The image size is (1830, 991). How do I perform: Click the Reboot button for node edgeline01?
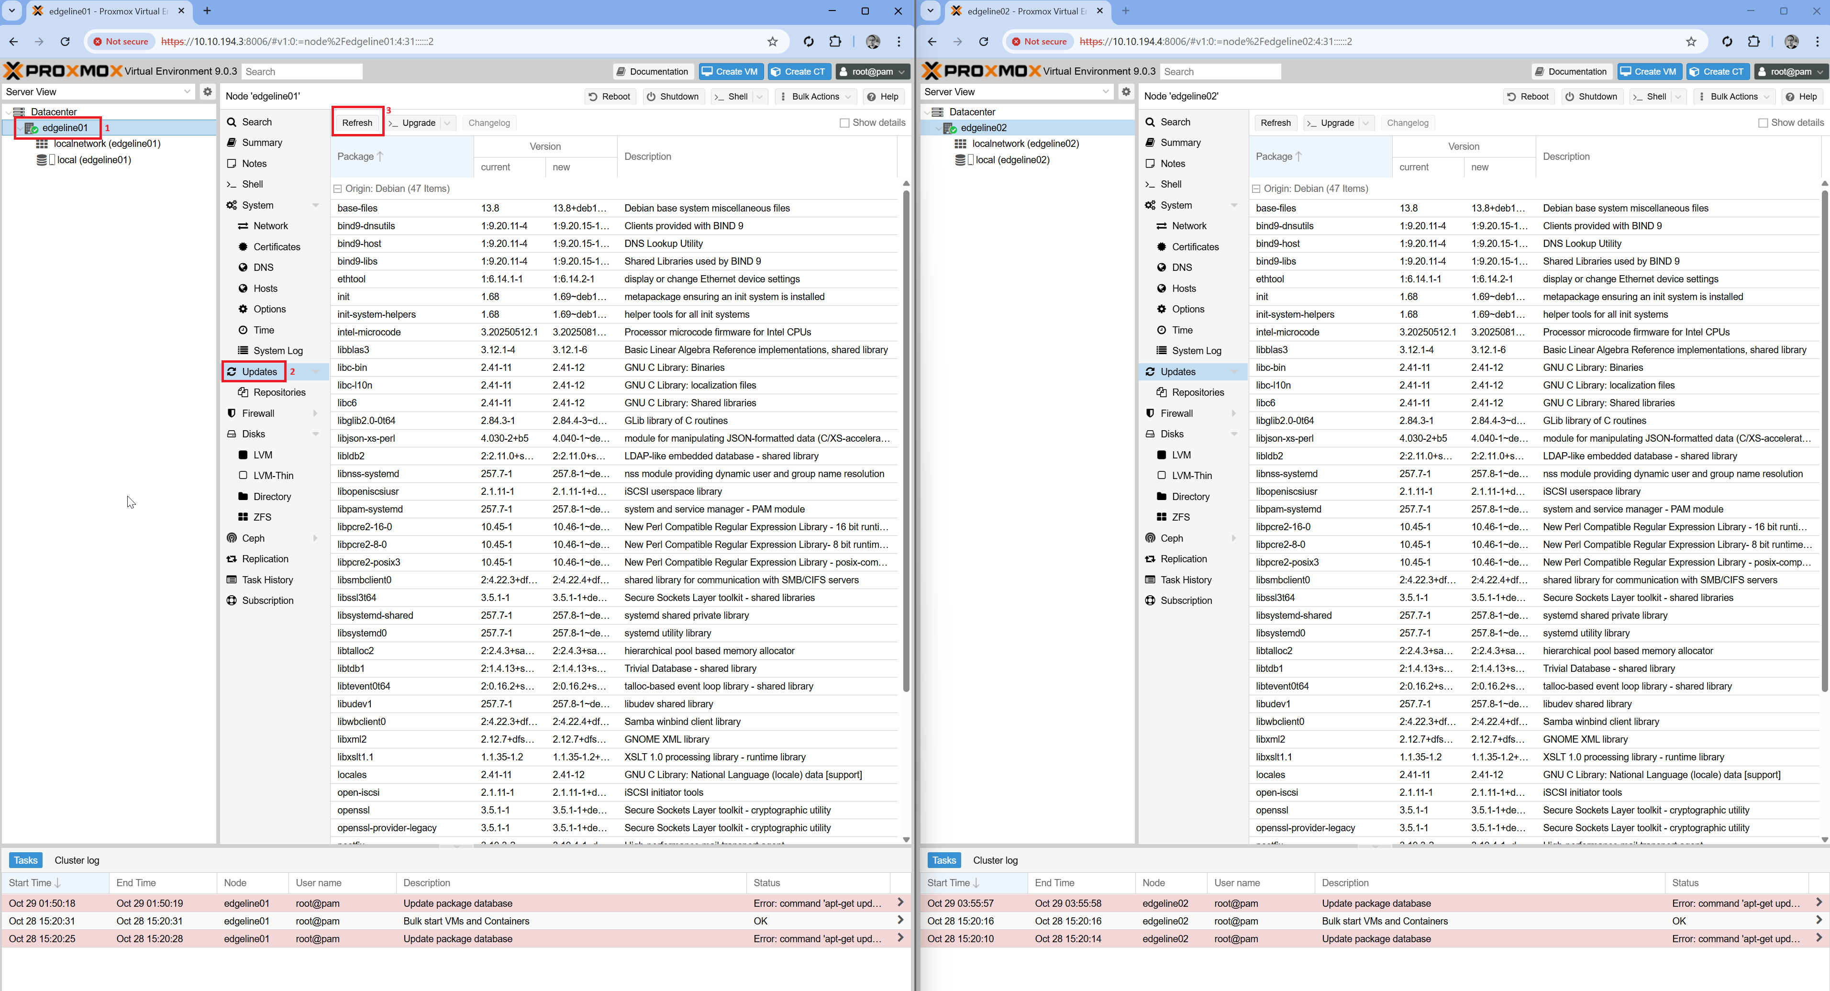point(610,97)
